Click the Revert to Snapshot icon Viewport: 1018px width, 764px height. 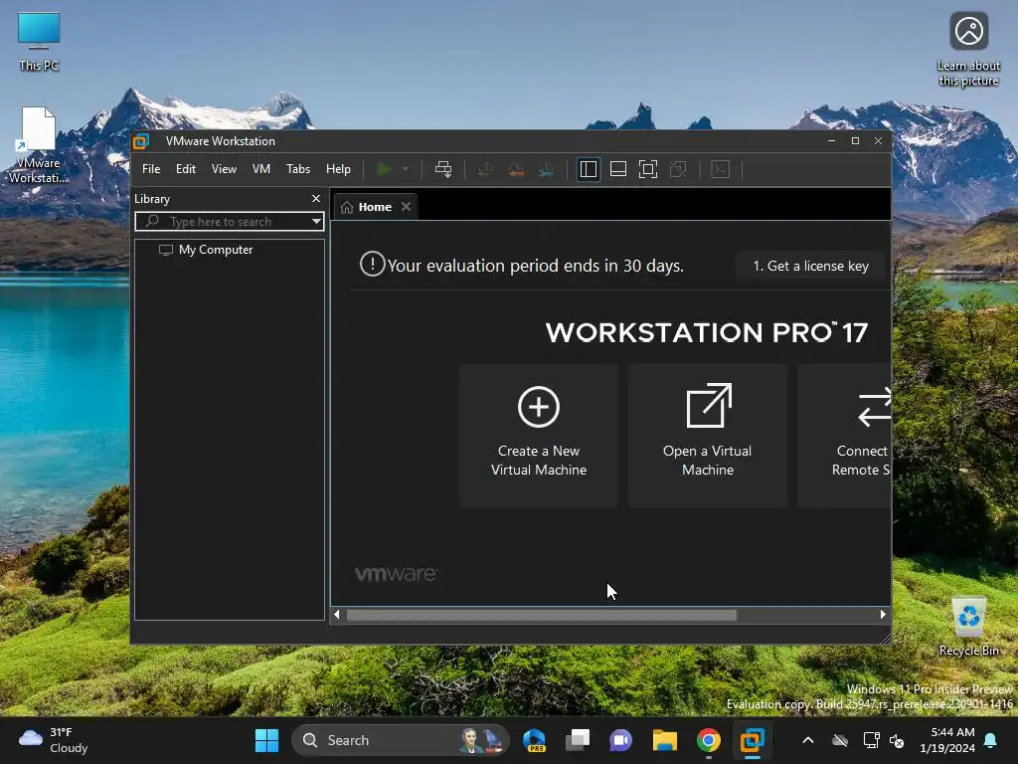click(516, 169)
